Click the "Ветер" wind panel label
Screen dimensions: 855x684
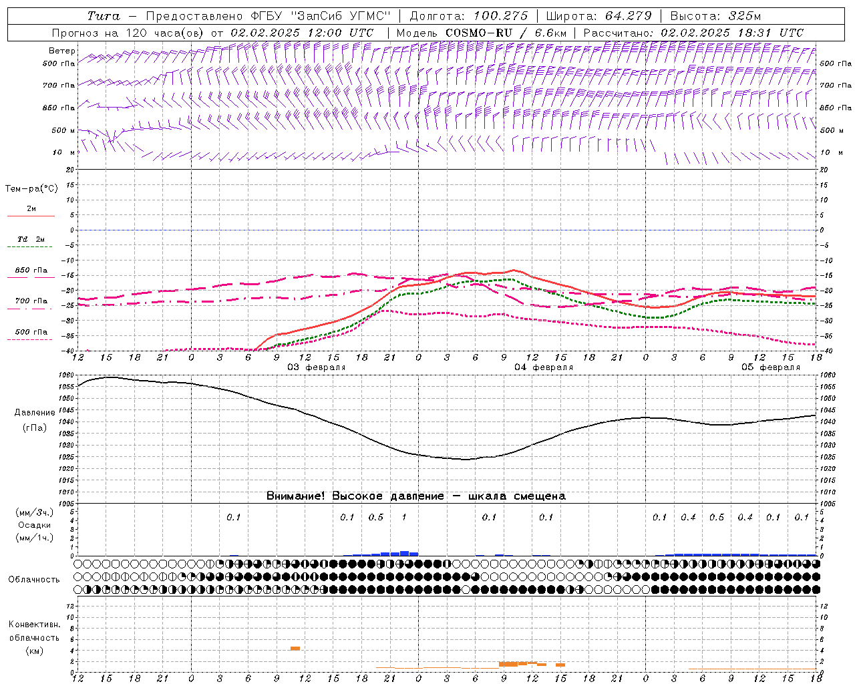pos(62,51)
